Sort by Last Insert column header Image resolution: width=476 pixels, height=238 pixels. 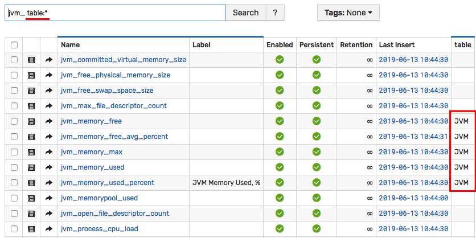(397, 45)
